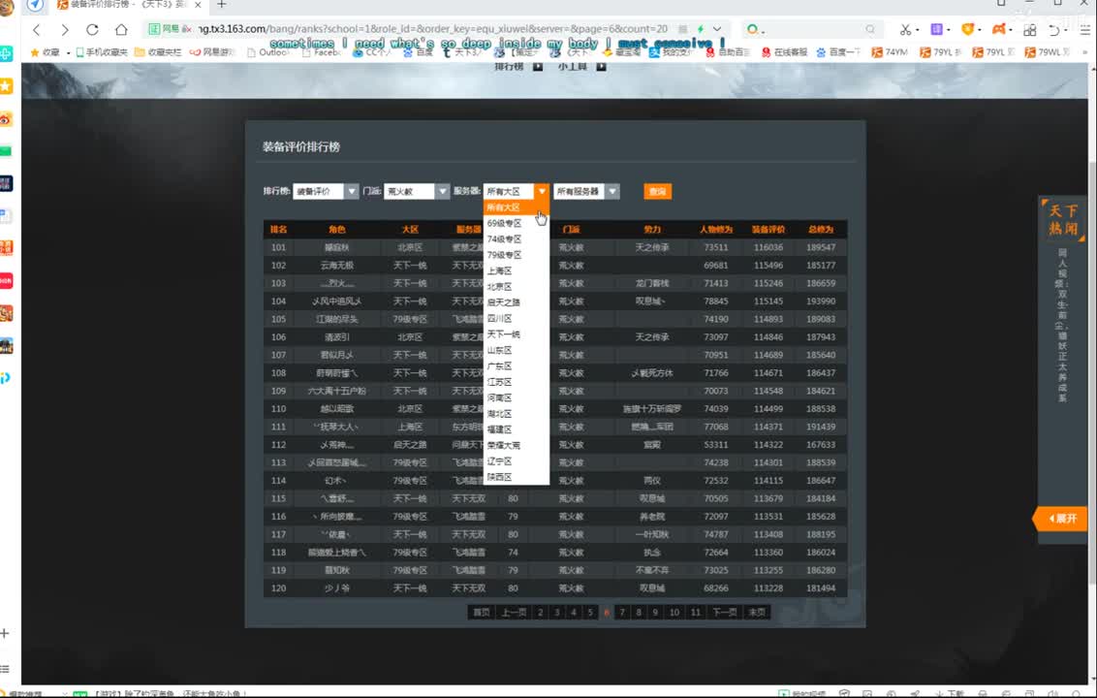
Task: Click search magnifier in browser search box
Action: 870,29
